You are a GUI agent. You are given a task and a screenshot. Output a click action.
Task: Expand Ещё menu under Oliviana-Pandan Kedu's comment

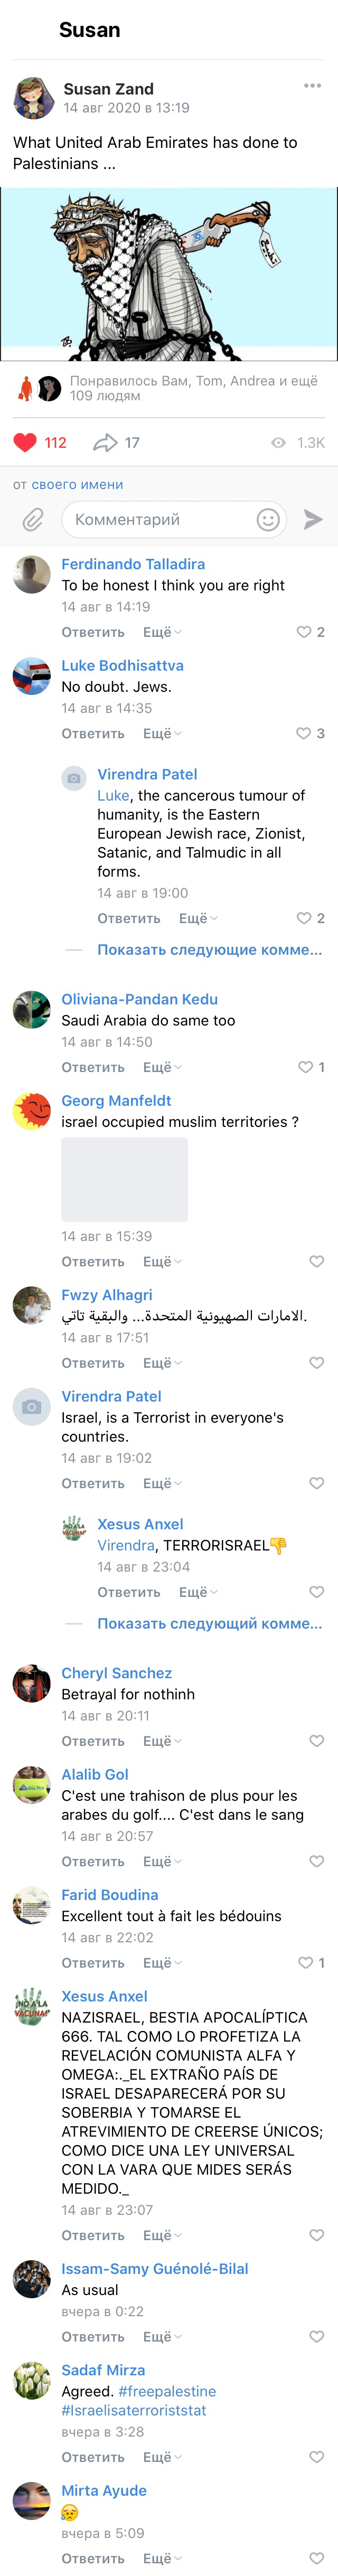(162, 1067)
